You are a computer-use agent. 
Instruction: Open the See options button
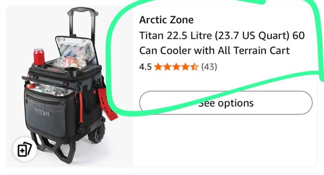coord(226,103)
